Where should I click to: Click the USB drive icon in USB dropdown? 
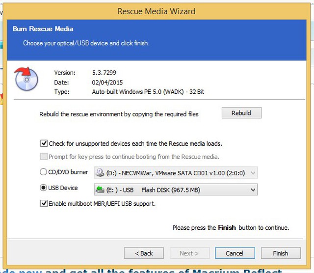coord(100,190)
